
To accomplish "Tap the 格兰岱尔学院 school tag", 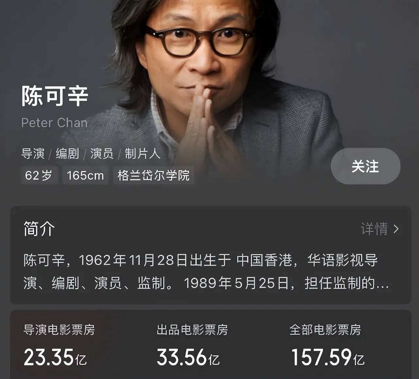I will click(154, 175).
